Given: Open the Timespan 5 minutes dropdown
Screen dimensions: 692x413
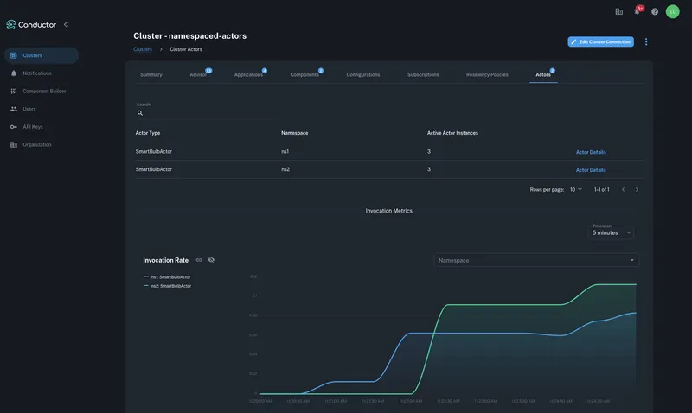Looking at the screenshot, I should click(x=612, y=232).
